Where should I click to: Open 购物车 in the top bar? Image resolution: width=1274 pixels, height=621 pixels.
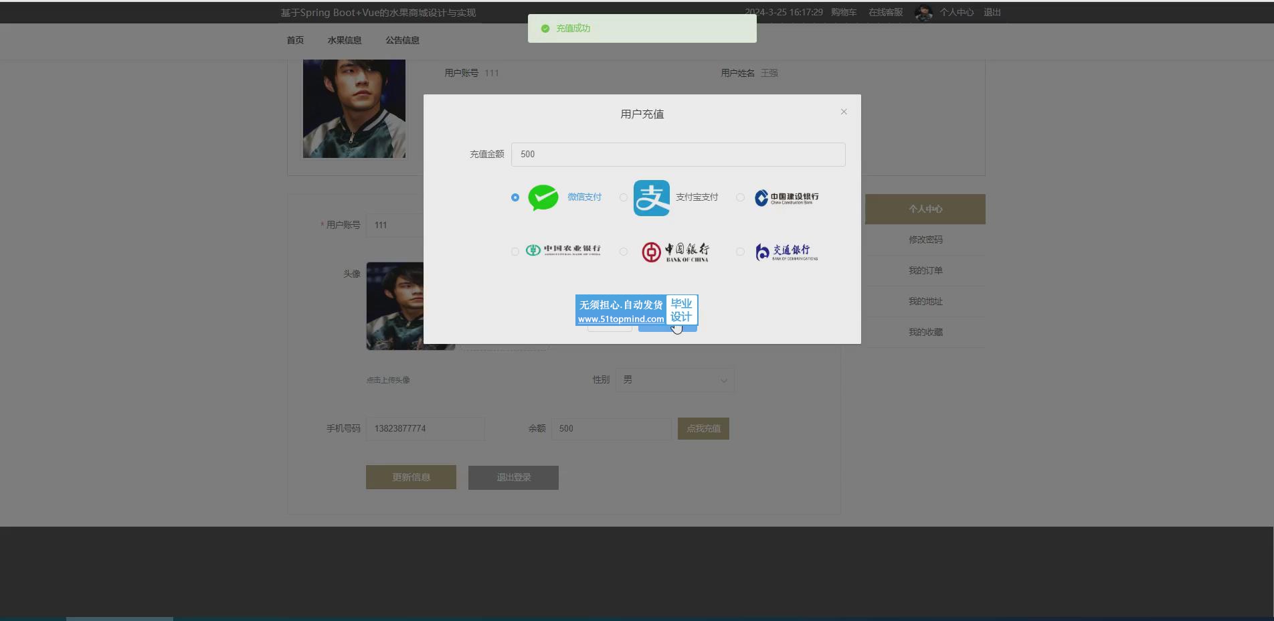pos(844,13)
